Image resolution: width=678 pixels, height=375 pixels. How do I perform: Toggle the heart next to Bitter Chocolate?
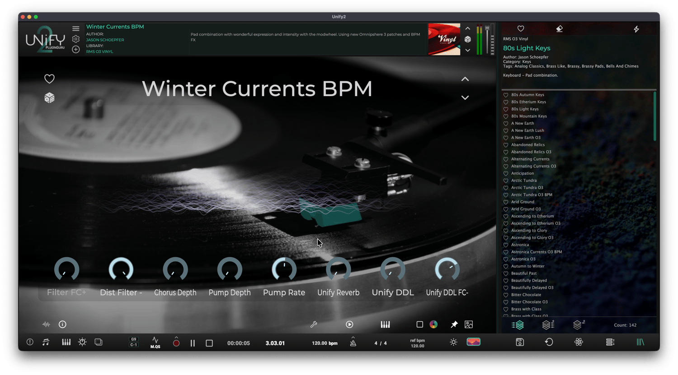point(506,295)
